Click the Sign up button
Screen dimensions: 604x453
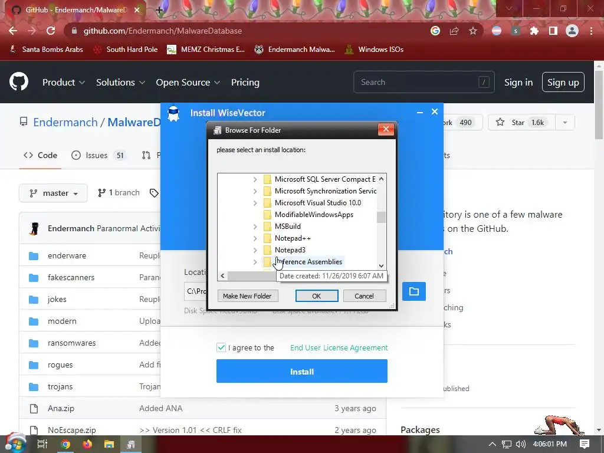coord(563,83)
